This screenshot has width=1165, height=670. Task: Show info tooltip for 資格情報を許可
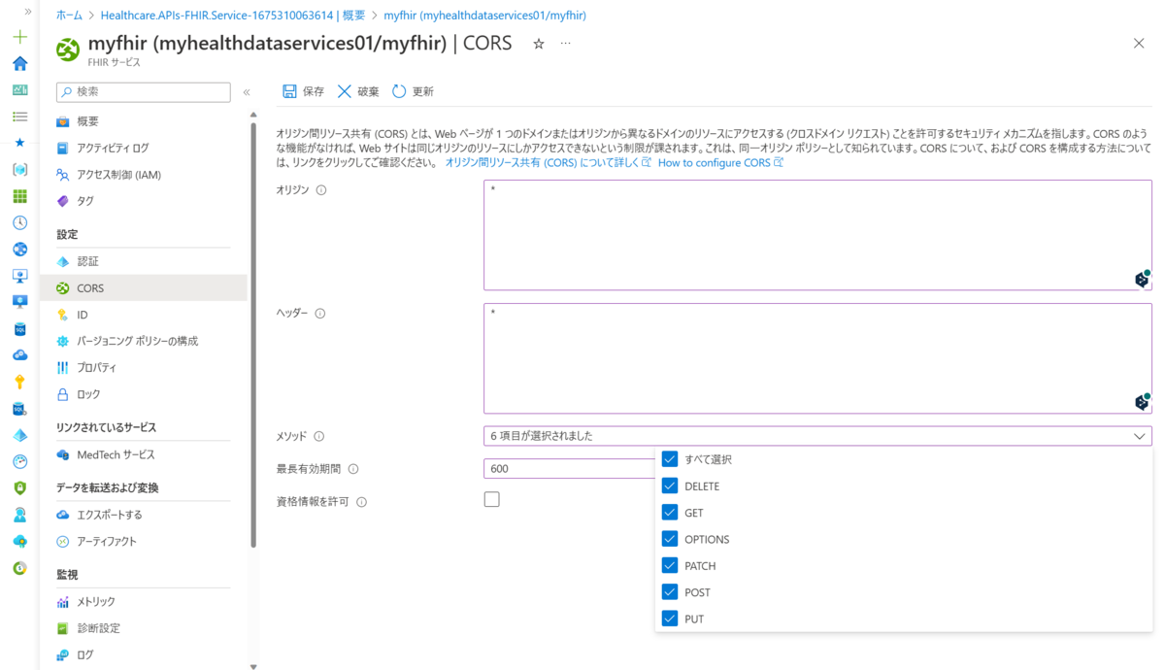coord(361,502)
